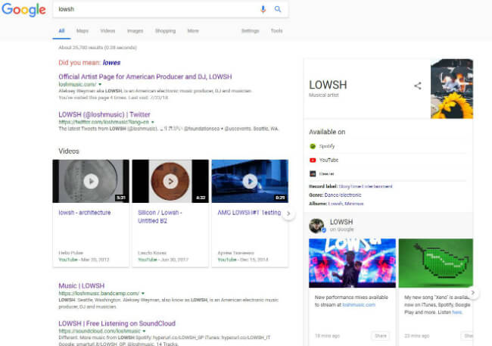Image resolution: width=492 pixels, height=346 pixels.
Task: Click the 'Available on' heading
Action: [x=327, y=132]
